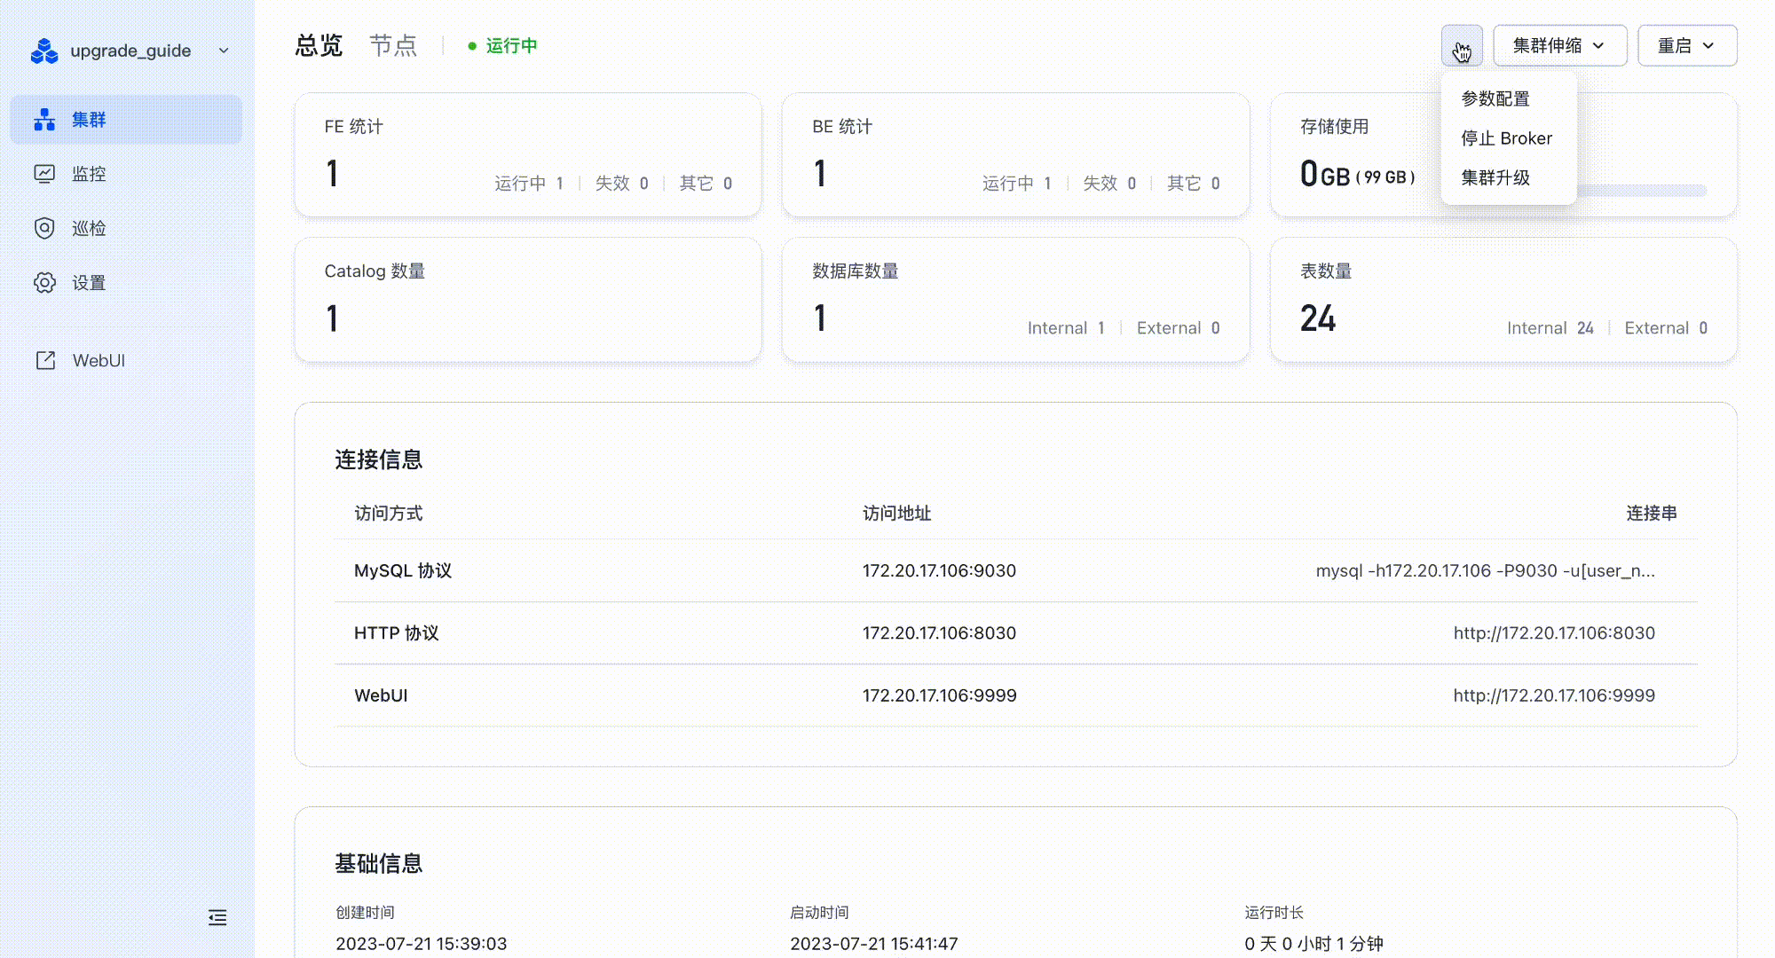Choose 停止 Broker from the menu
This screenshot has height=958, width=1775.
pyautogui.click(x=1506, y=138)
